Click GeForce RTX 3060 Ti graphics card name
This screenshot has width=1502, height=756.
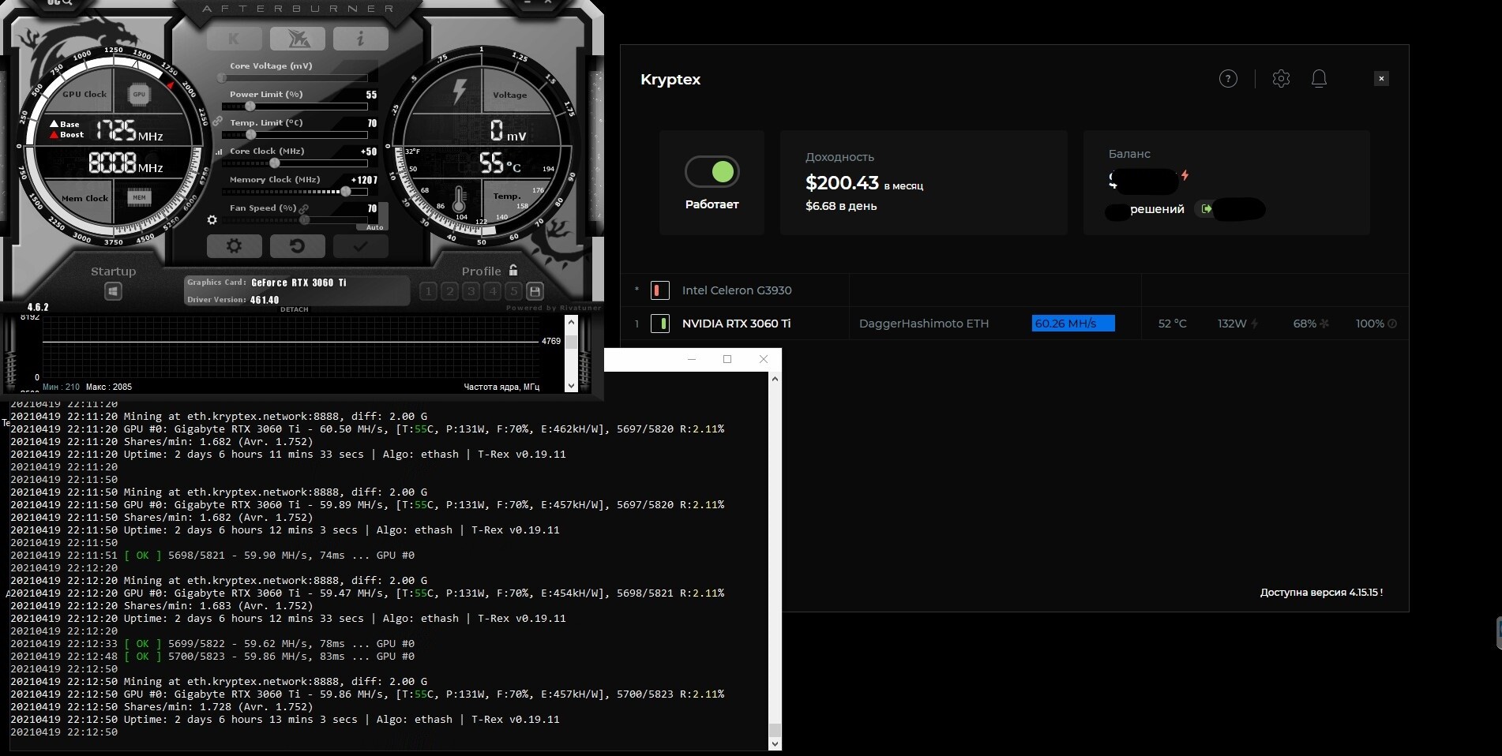pos(299,283)
